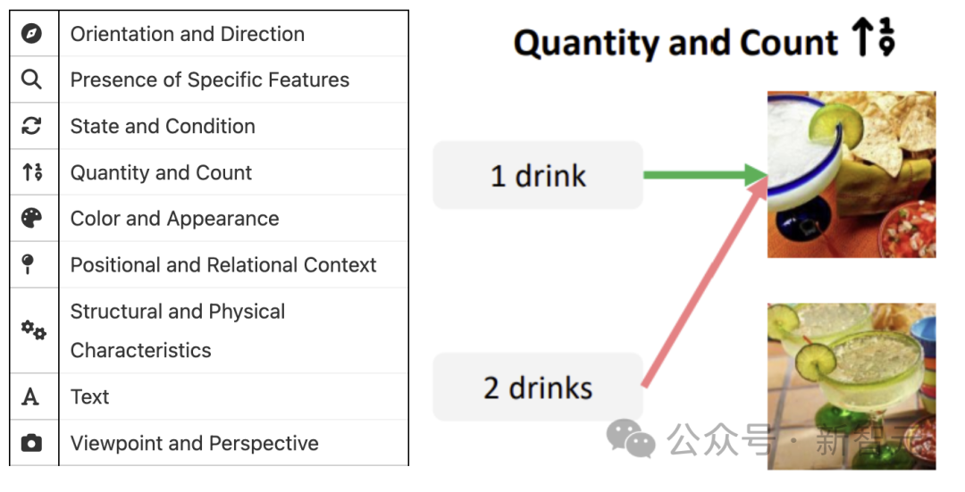This screenshot has width=965, height=492.
Task: Click the magnifying glass icon
Action: tap(32, 79)
